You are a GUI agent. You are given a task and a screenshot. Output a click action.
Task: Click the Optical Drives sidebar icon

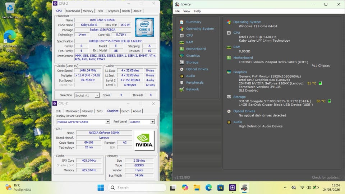pyautogui.click(x=181, y=69)
